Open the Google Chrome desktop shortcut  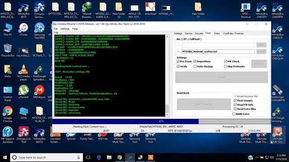(8, 114)
